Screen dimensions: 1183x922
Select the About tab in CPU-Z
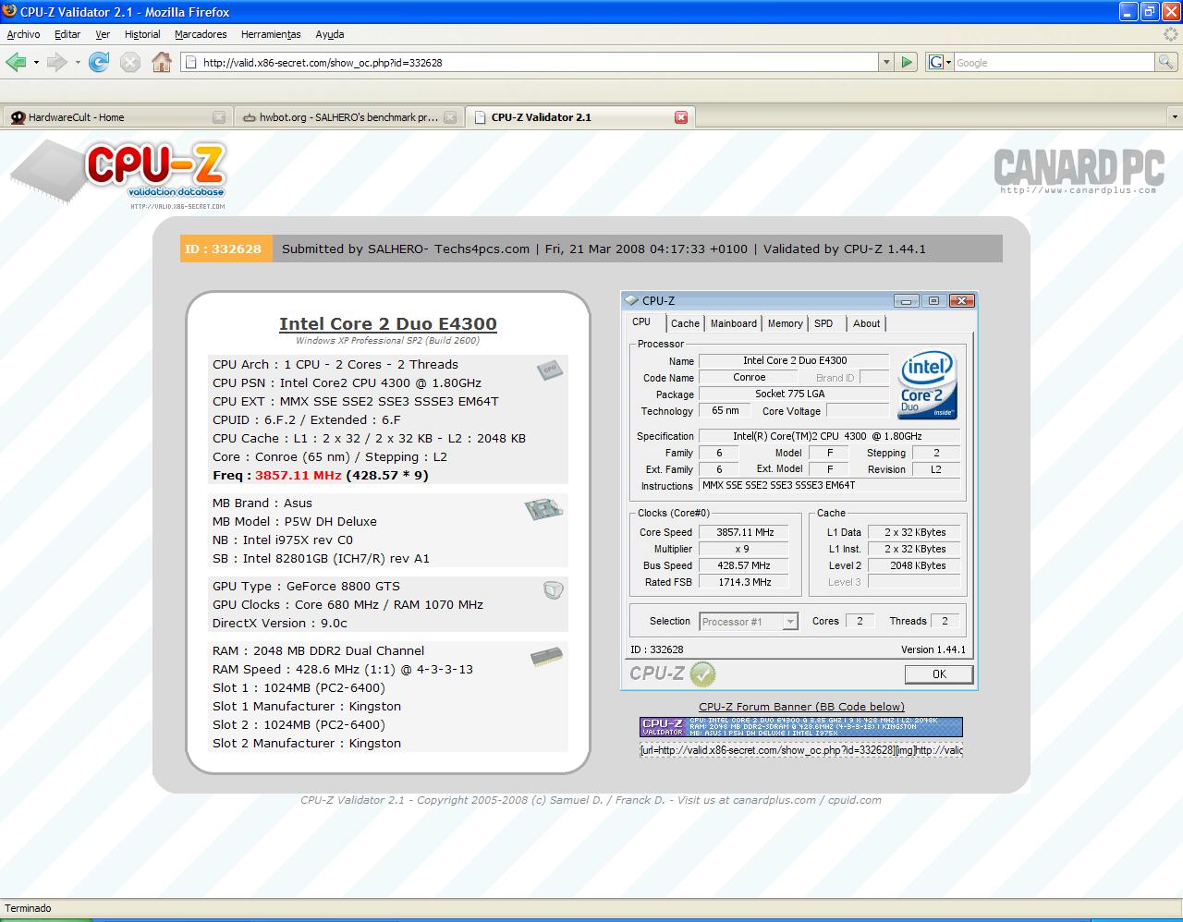coord(866,323)
